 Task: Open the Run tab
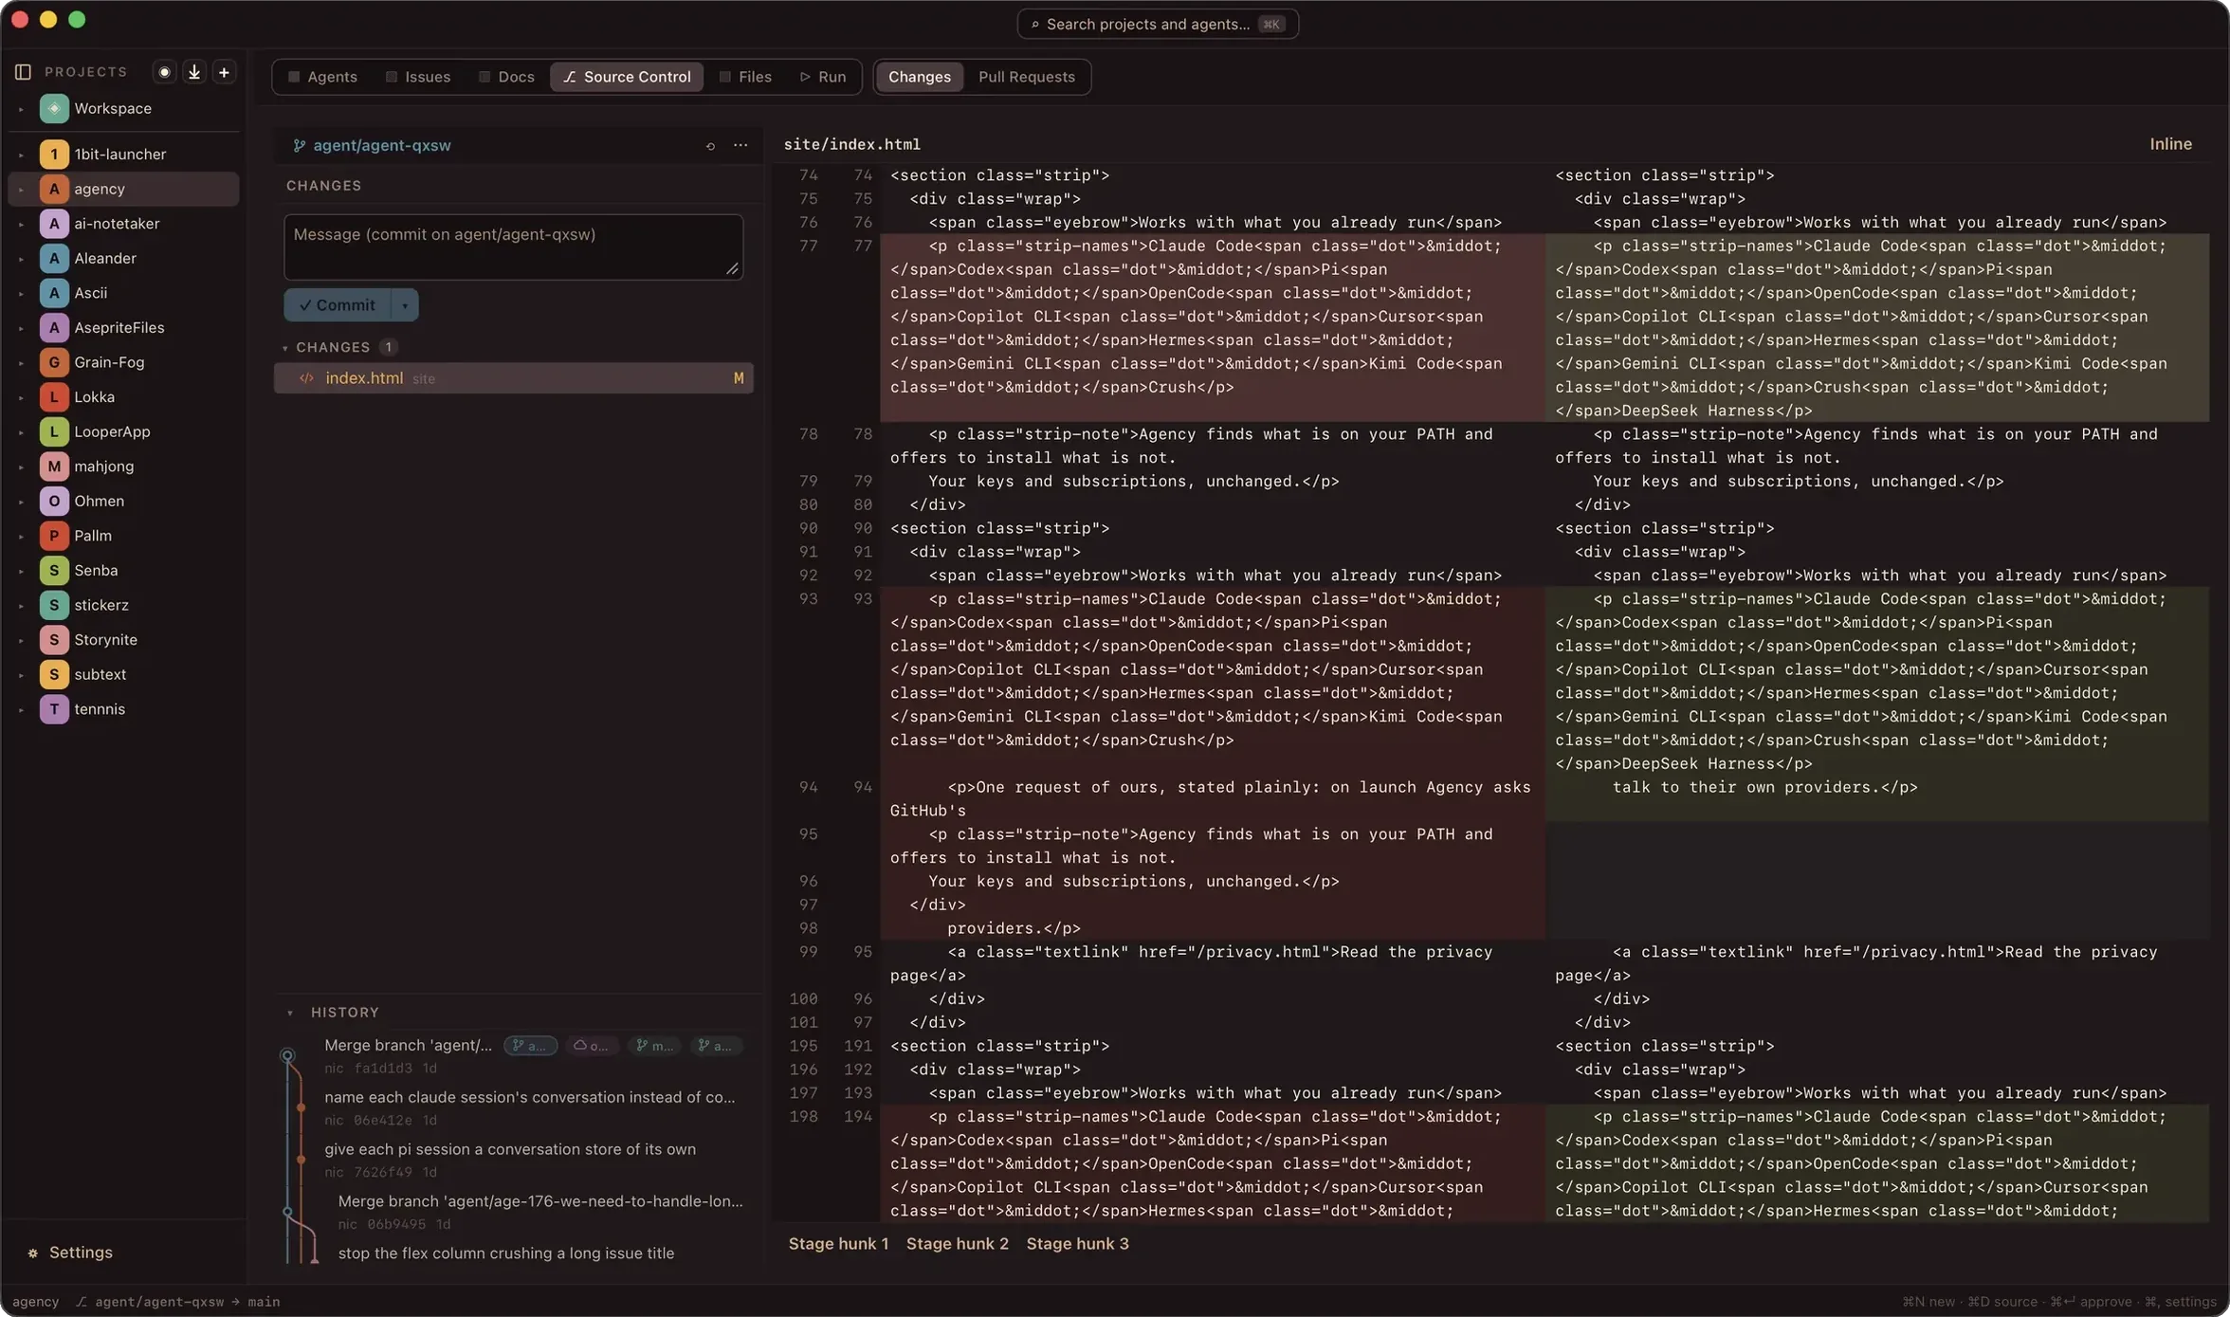(822, 77)
